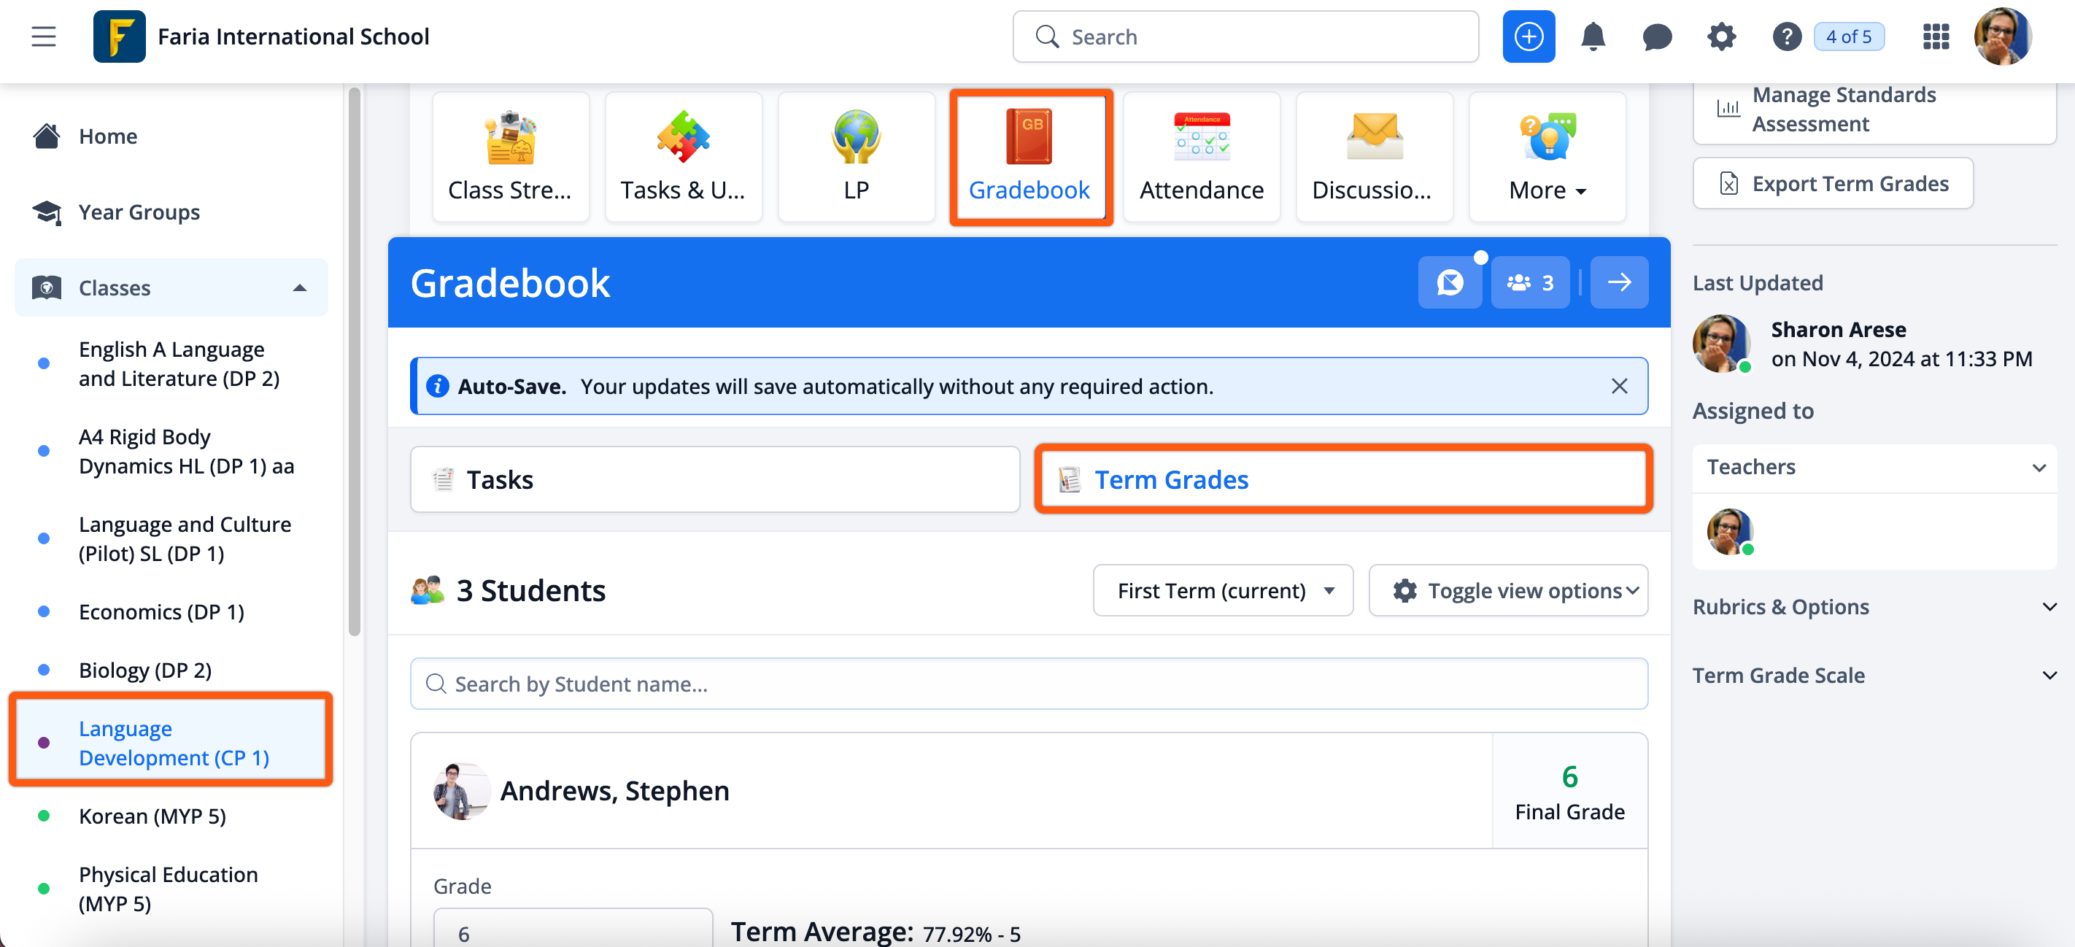Screen dimensions: 2075x947
Task: Click Export Term Grades button
Action: pos(1833,185)
